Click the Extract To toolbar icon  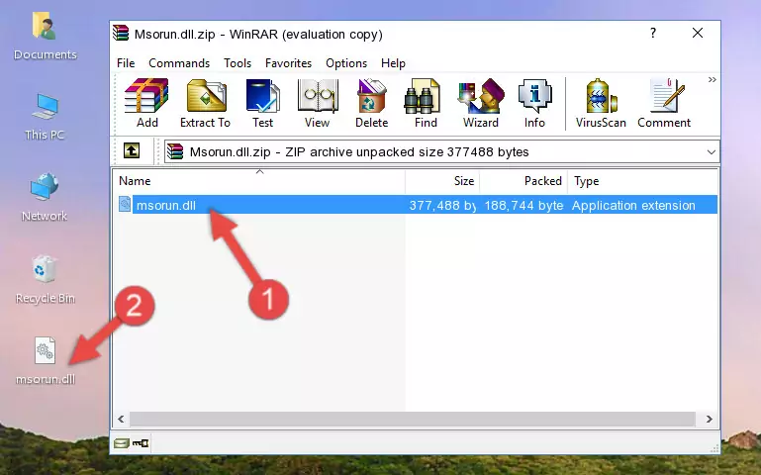pyautogui.click(x=205, y=103)
